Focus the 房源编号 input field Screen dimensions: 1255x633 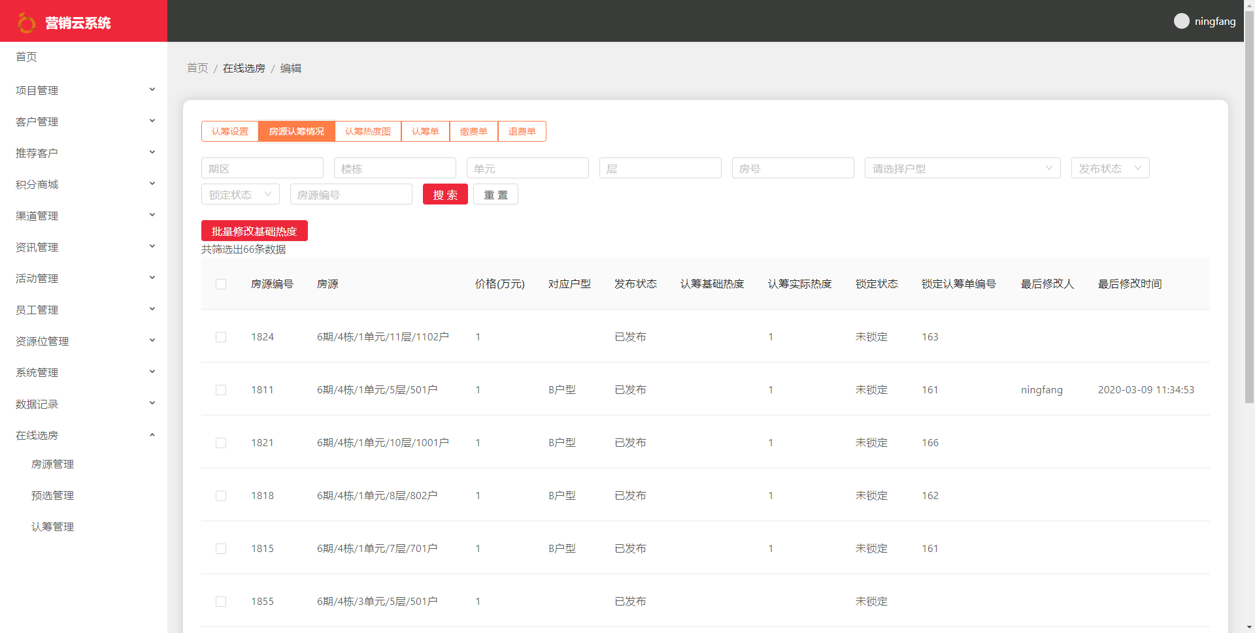point(351,195)
